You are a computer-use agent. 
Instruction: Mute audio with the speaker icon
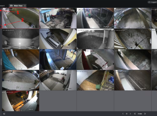click(4, 114)
